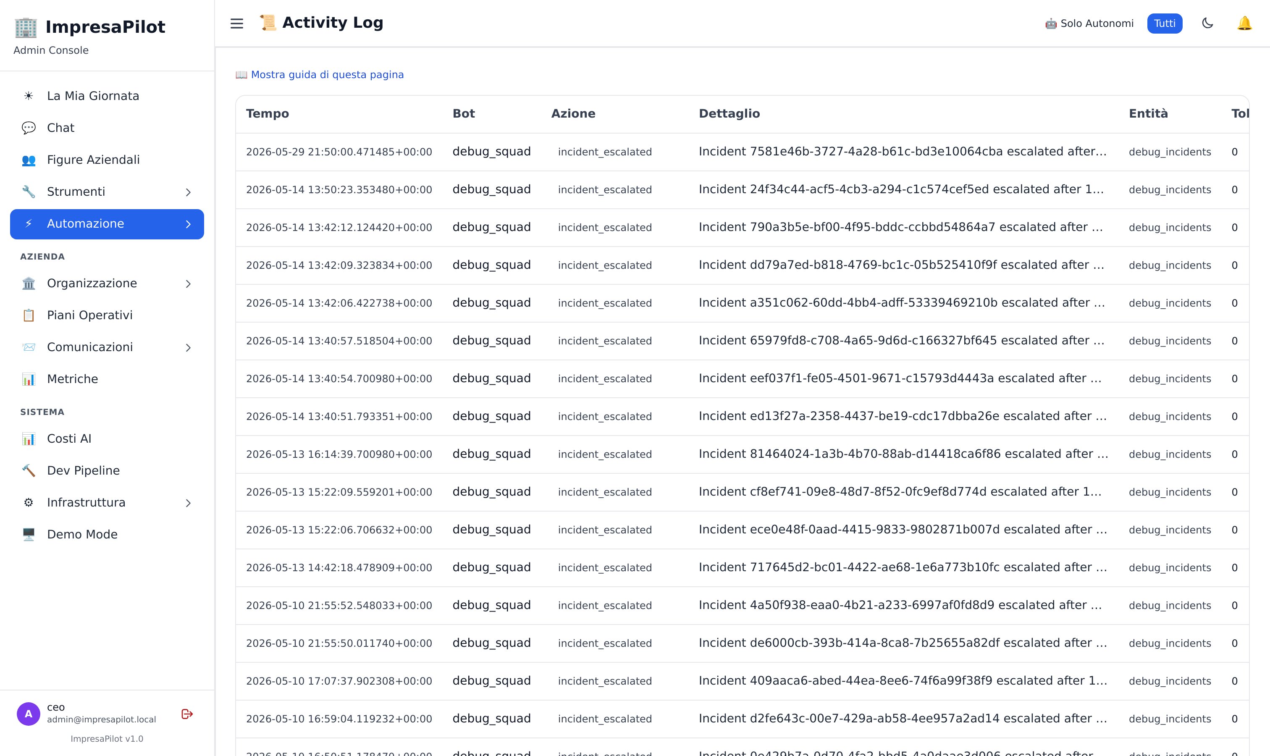This screenshot has height=756, width=1270.
Task: Click the Entità column header
Action: [1148, 113]
